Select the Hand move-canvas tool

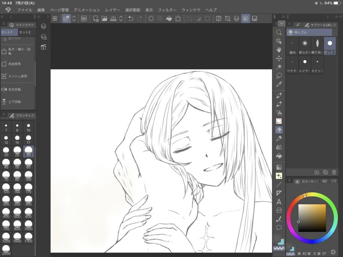[279, 50]
